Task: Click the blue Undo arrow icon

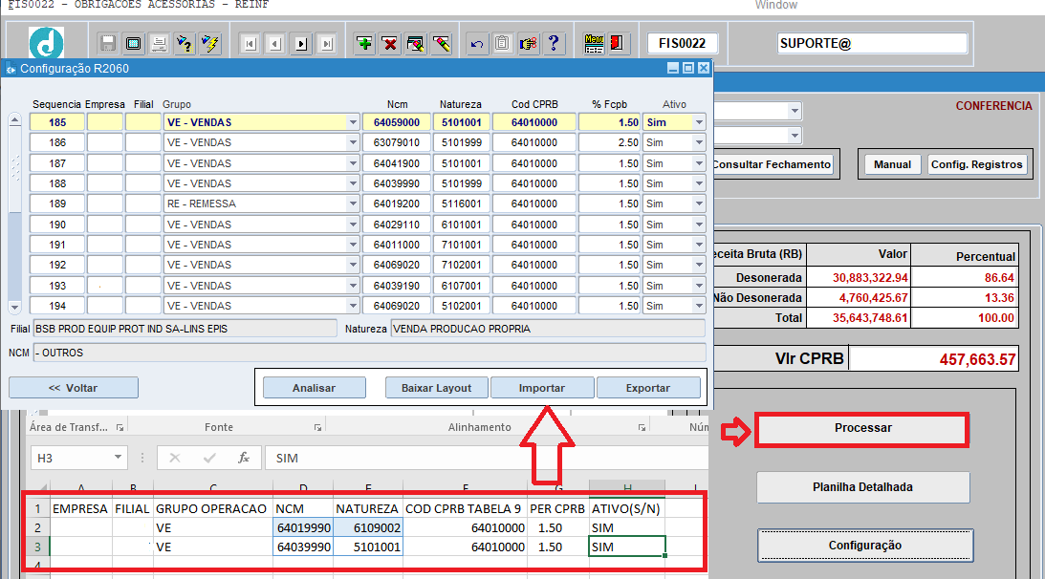Action: tap(476, 44)
